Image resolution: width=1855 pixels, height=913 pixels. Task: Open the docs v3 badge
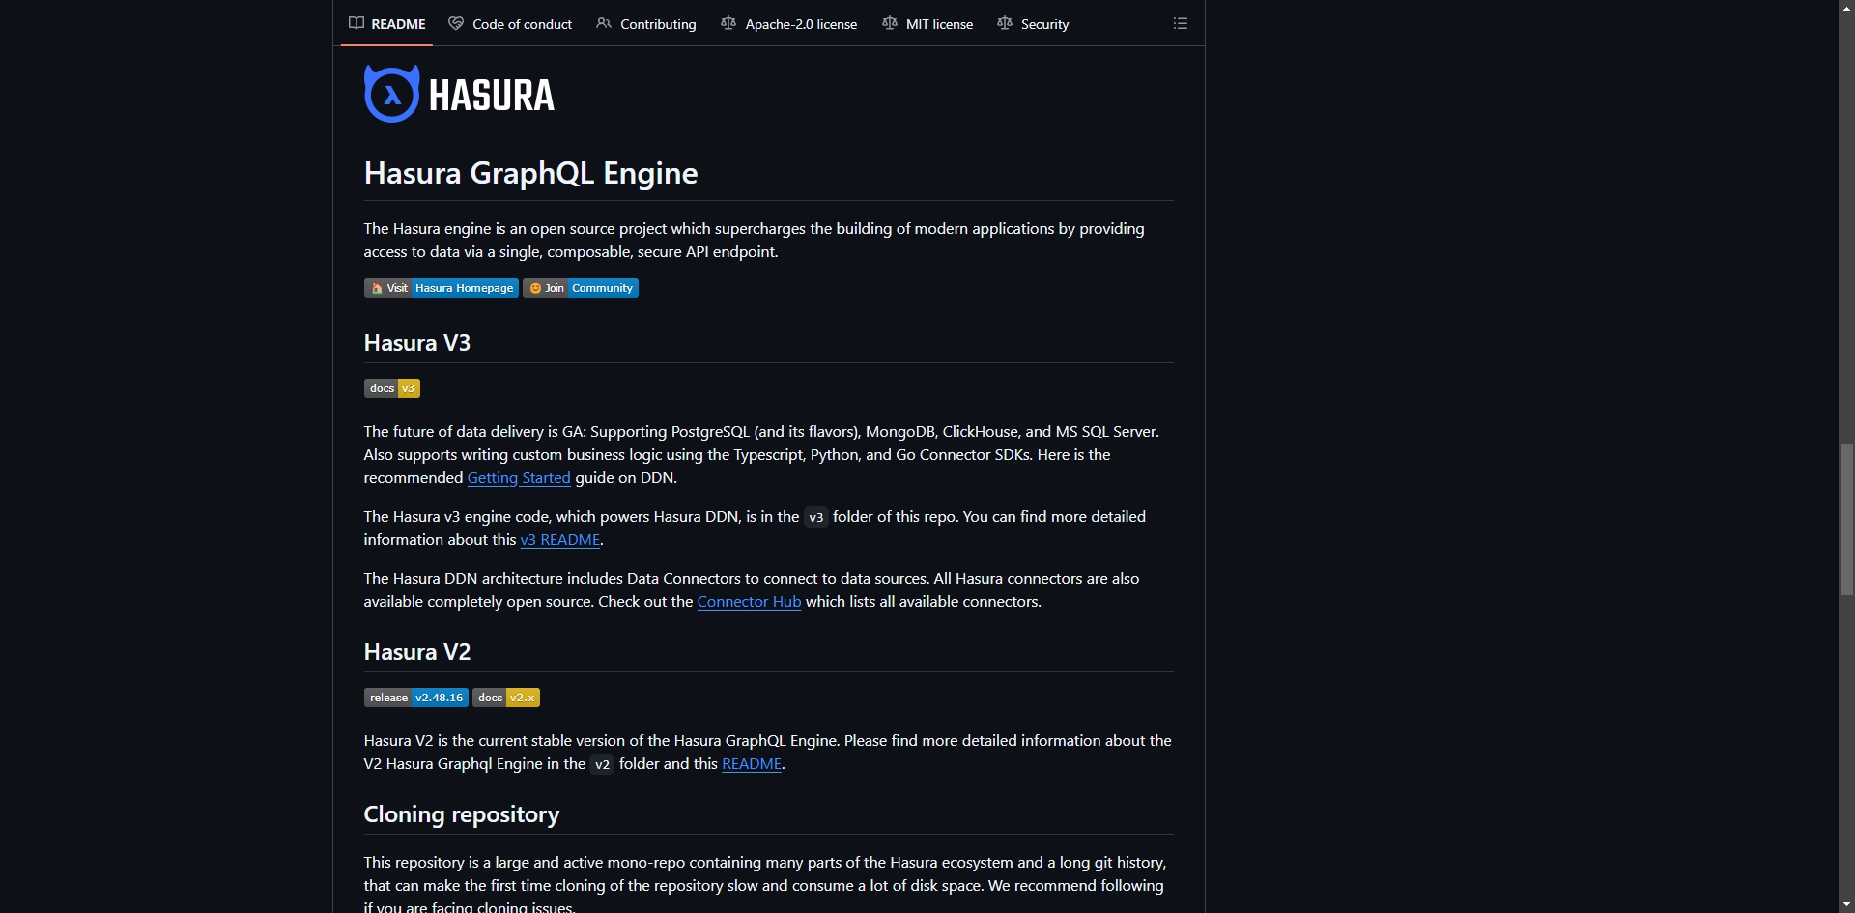[392, 388]
